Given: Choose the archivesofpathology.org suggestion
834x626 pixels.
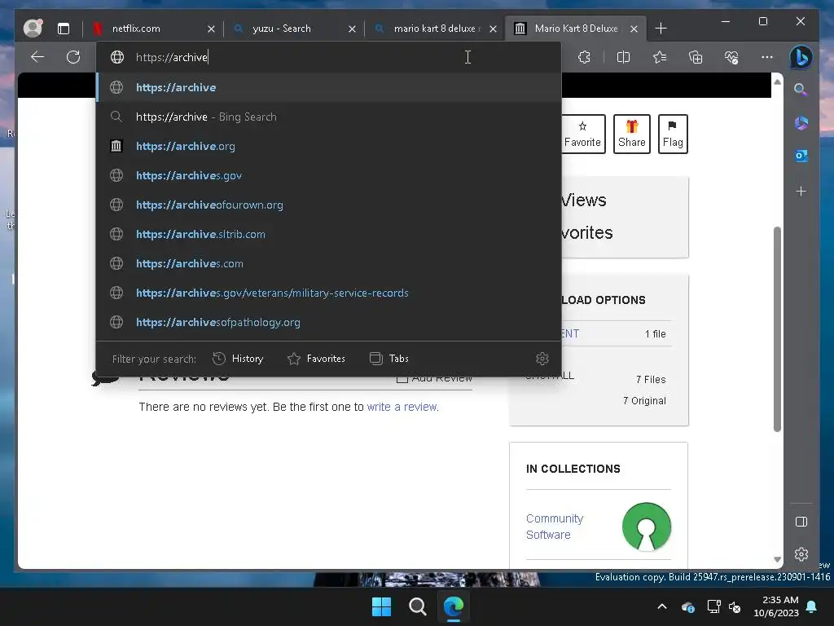Looking at the screenshot, I should (329, 321).
